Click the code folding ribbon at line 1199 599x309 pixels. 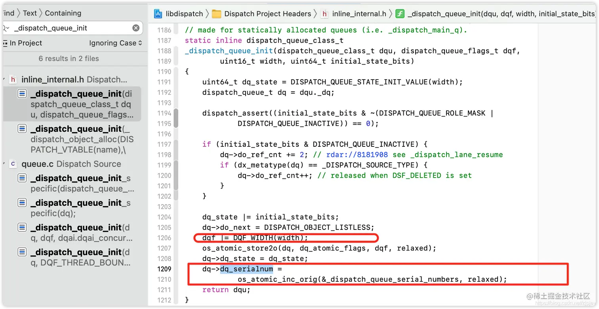(x=176, y=175)
